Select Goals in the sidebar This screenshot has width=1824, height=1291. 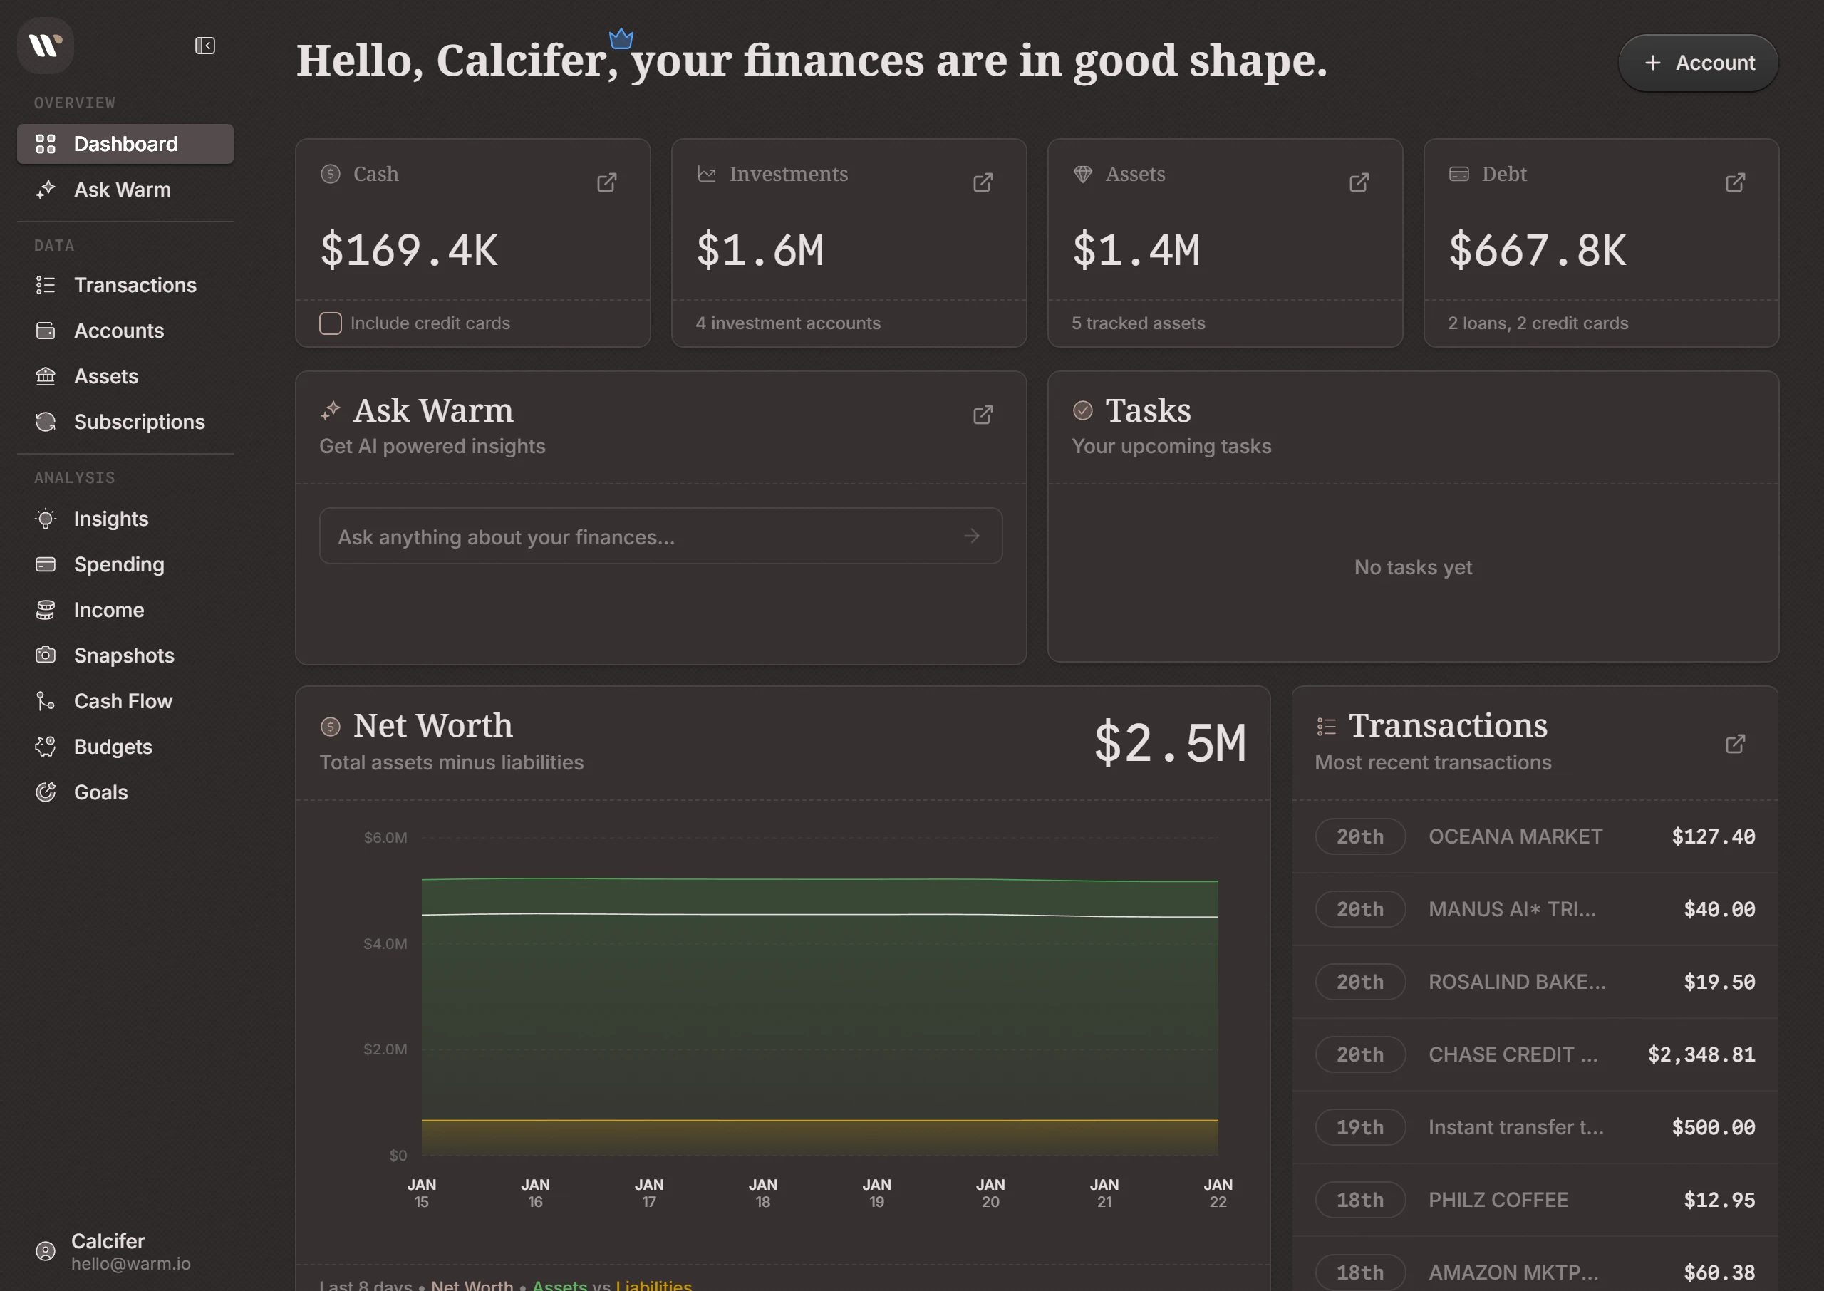[x=100, y=792]
